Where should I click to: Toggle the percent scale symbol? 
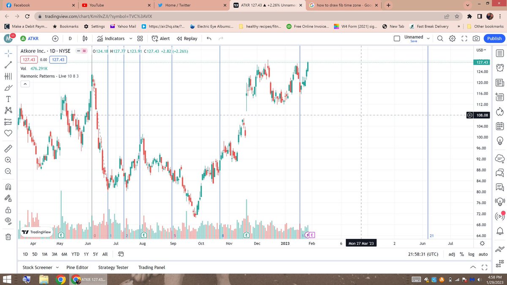[462, 254]
